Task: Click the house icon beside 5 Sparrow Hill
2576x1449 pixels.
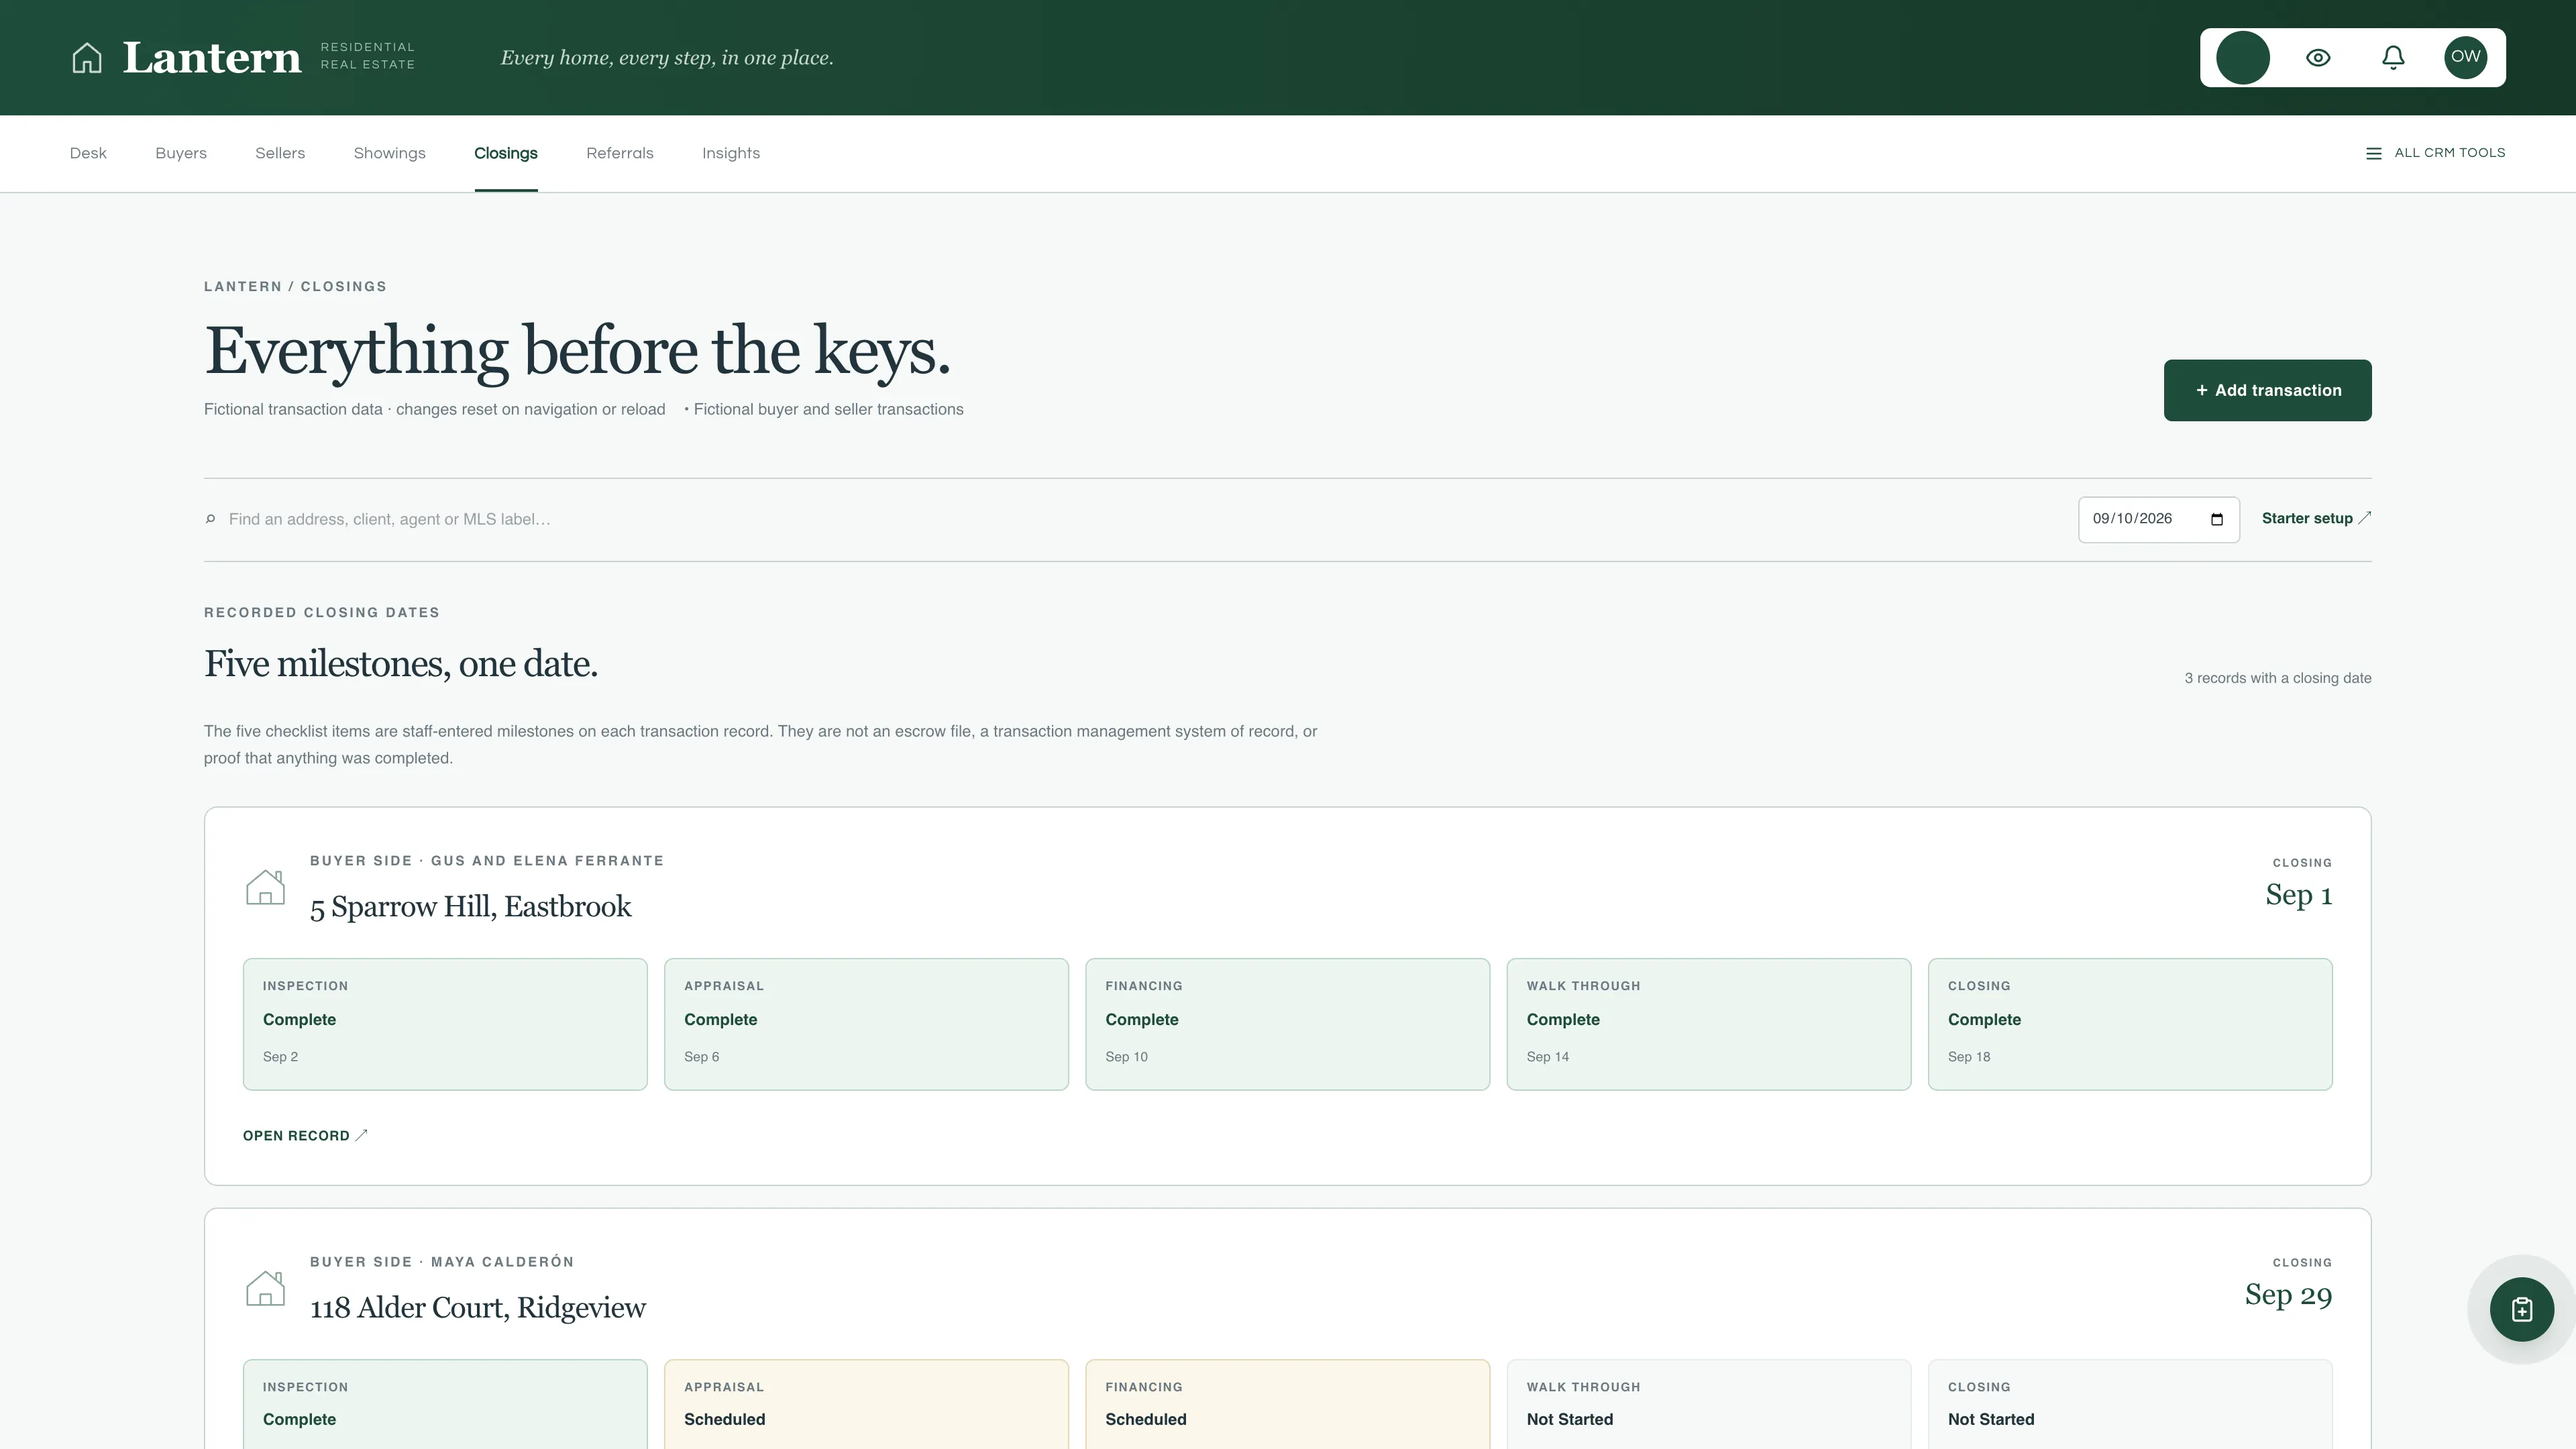Action: tap(265, 887)
